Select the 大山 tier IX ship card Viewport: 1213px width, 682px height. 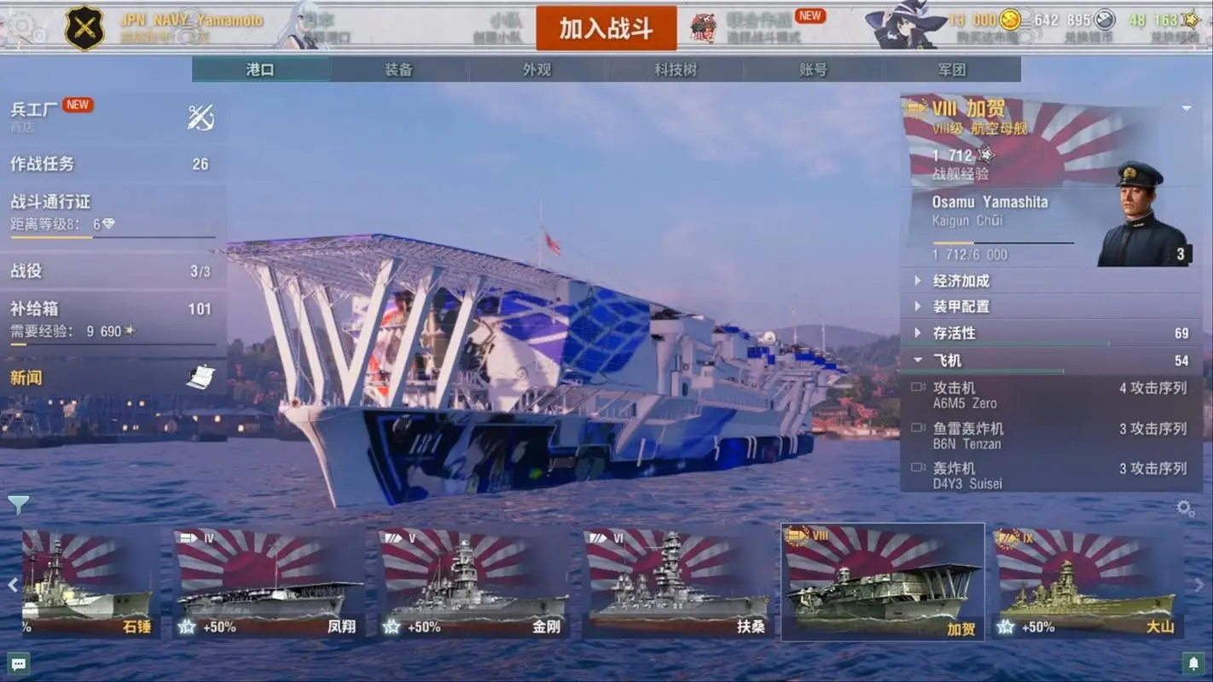[1090, 583]
